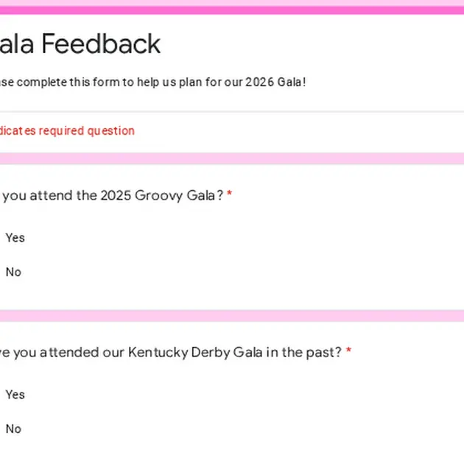Click the red asterisk after the Kentucky Derby question

tap(348, 350)
